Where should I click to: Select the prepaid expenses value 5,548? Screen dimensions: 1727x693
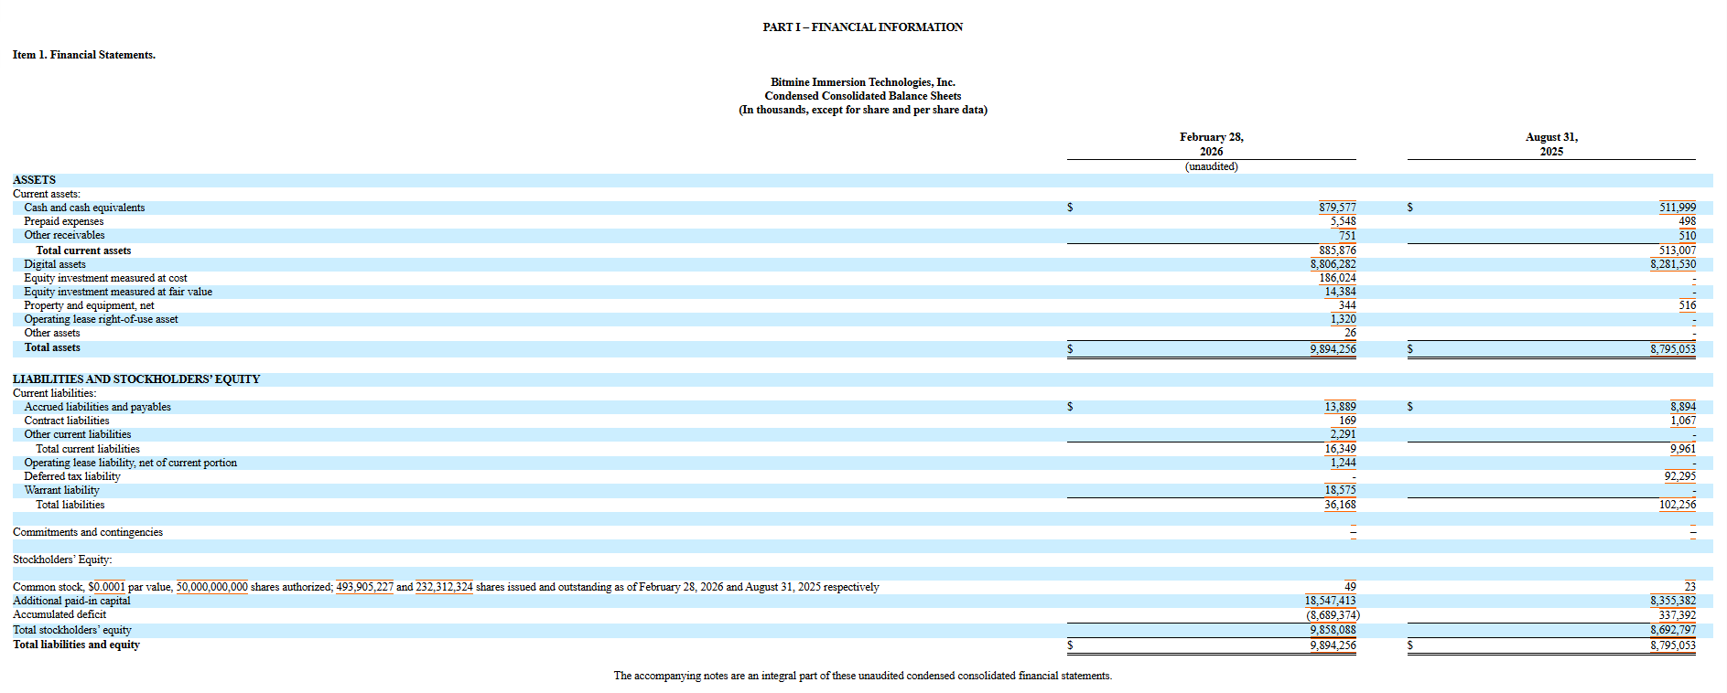[x=1343, y=221]
